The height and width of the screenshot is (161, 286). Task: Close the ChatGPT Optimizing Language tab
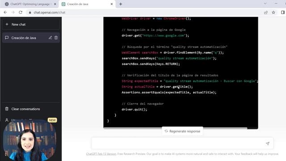55,4
